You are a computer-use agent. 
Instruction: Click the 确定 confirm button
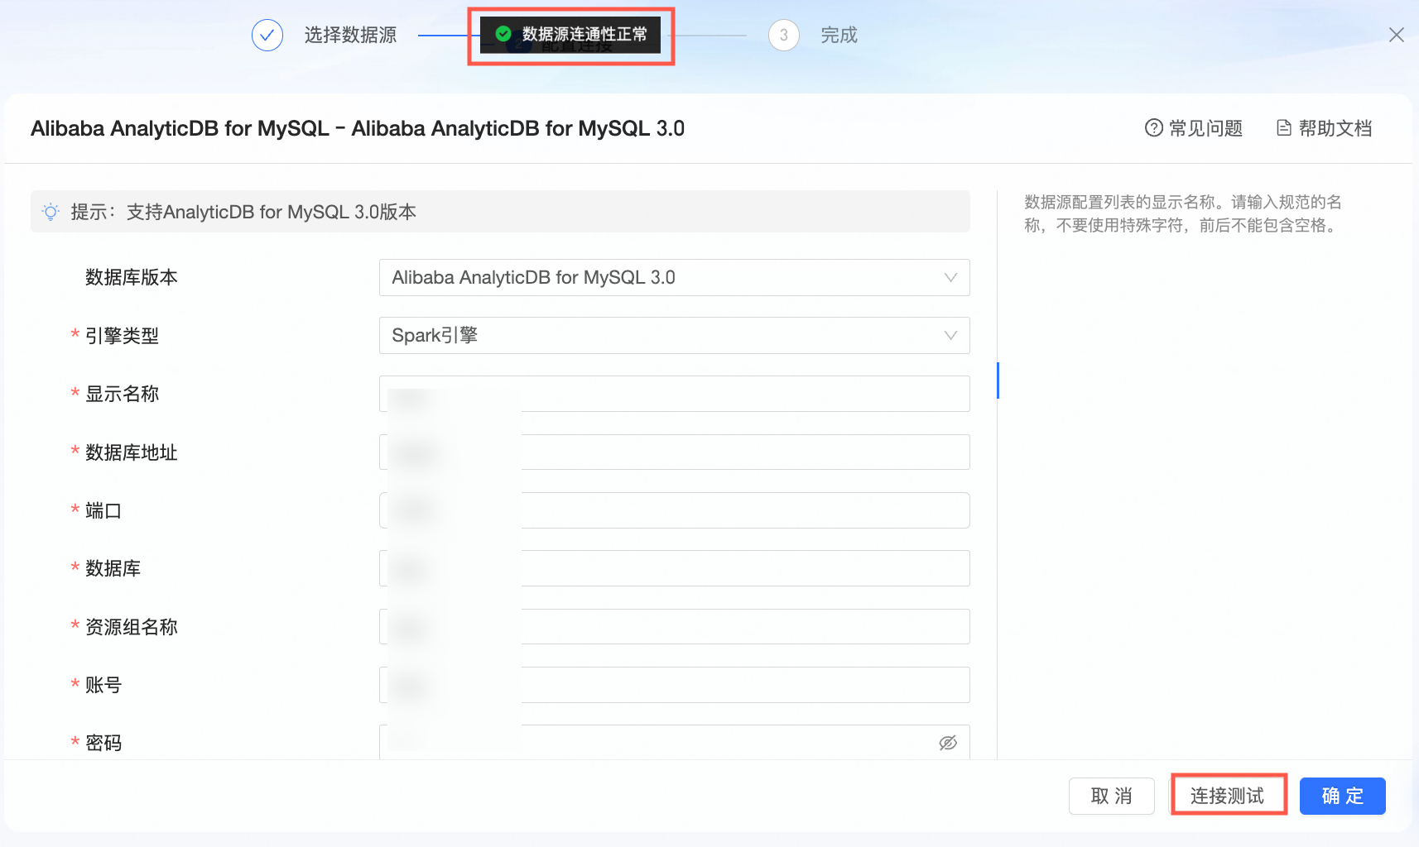click(1342, 797)
